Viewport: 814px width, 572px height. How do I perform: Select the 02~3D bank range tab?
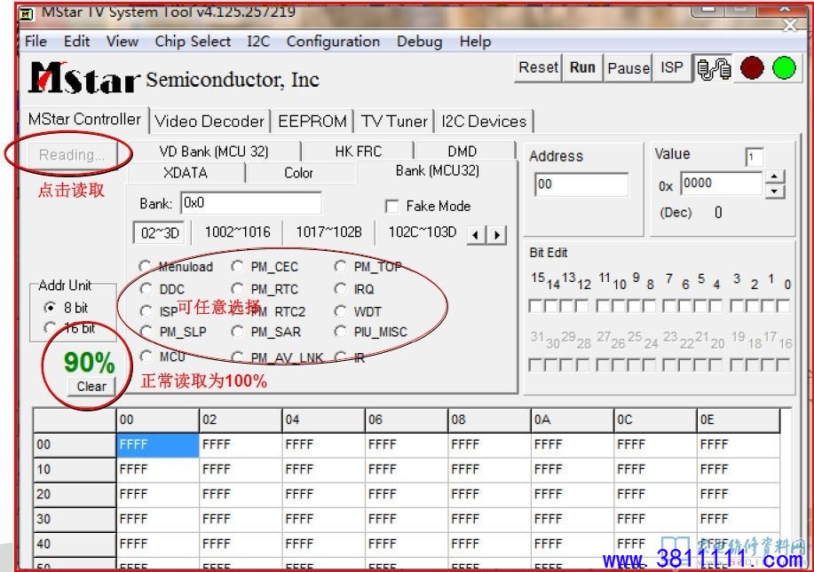click(x=160, y=233)
